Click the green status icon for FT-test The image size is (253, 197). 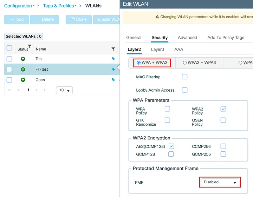coord(23,70)
